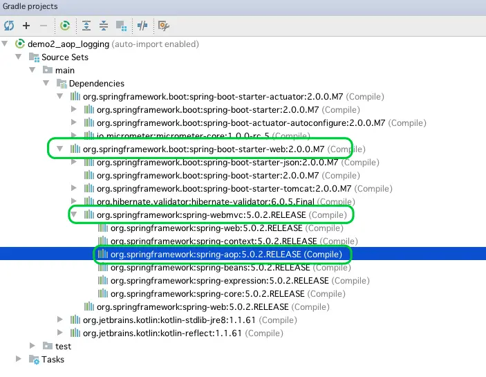This screenshot has height=377, width=486.
Task: Refresh all Gradle projects icon
Action: [x=9, y=26]
